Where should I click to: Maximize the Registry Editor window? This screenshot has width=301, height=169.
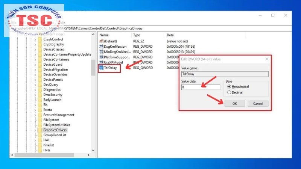coord(273,15)
